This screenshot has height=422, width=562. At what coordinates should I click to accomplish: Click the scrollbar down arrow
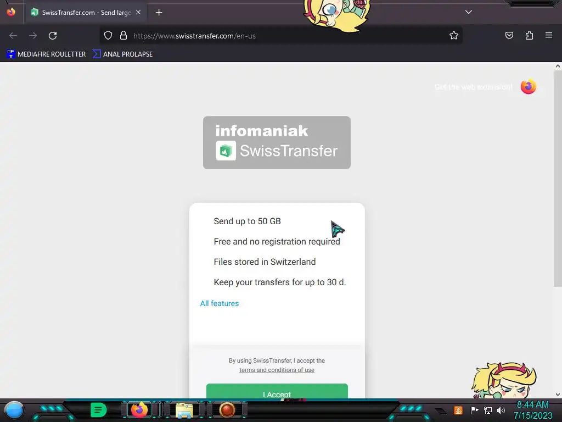pos(558,395)
